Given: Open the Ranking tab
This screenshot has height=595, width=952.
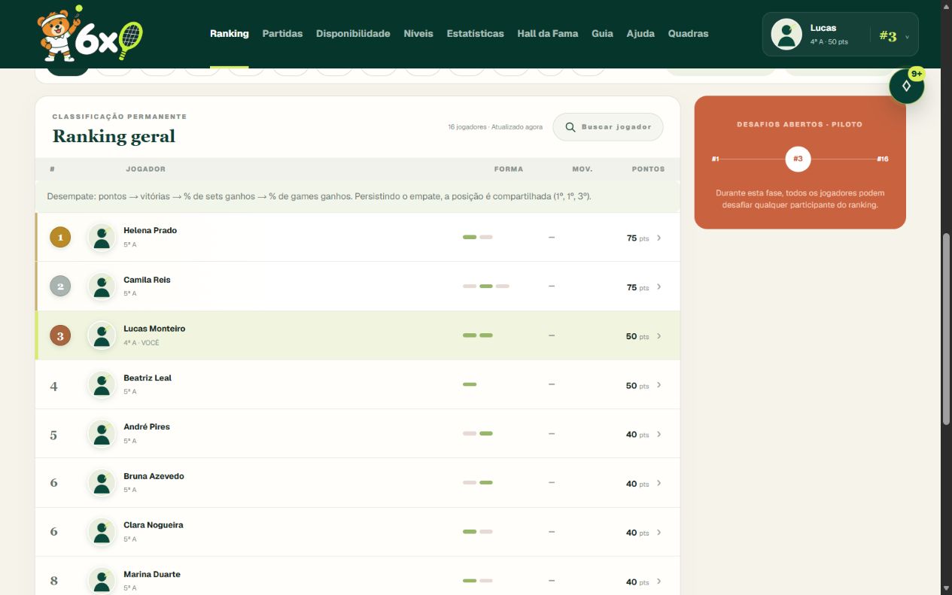Looking at the screenshot, I should (230, 34).
